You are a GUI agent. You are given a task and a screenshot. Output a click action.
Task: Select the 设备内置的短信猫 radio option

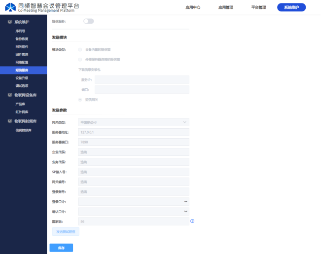coord(80,49)
